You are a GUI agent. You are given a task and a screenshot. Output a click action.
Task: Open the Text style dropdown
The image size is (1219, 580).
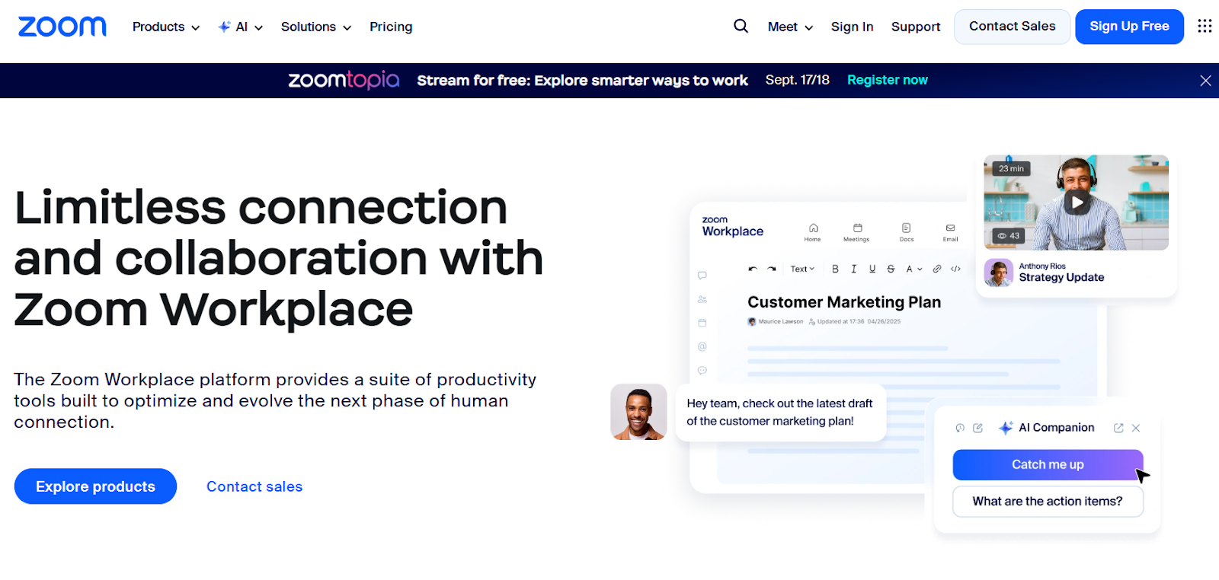coord(802,269)
